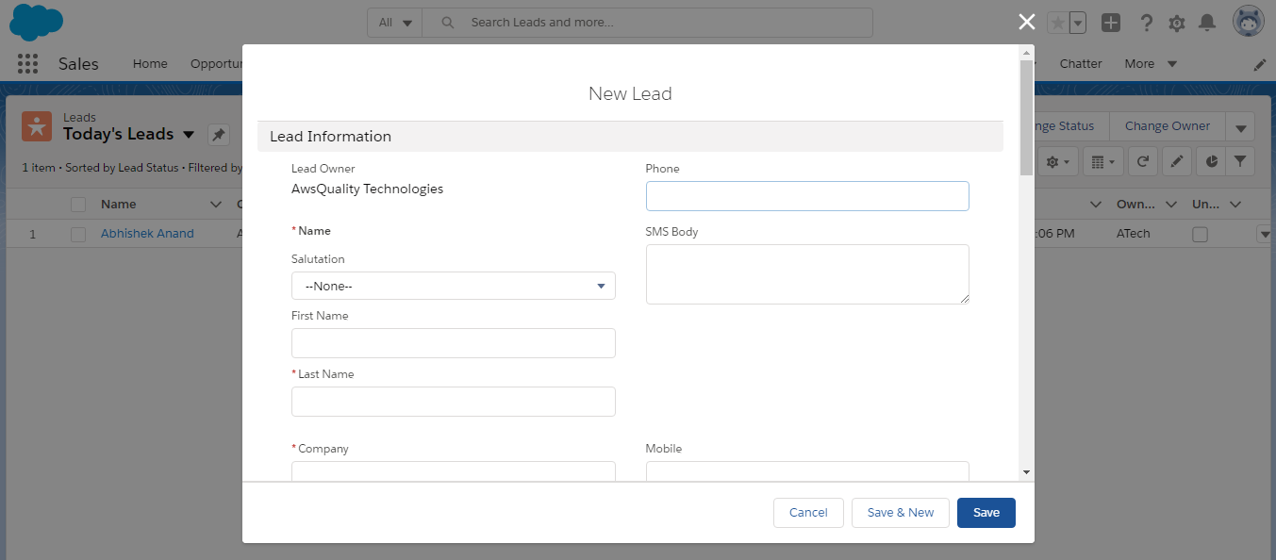Image resolution: width=1276 pixels, height=560 pixels.
Task: Tick the select-all checkbox in table header
Action: click(x=78, y=205)
